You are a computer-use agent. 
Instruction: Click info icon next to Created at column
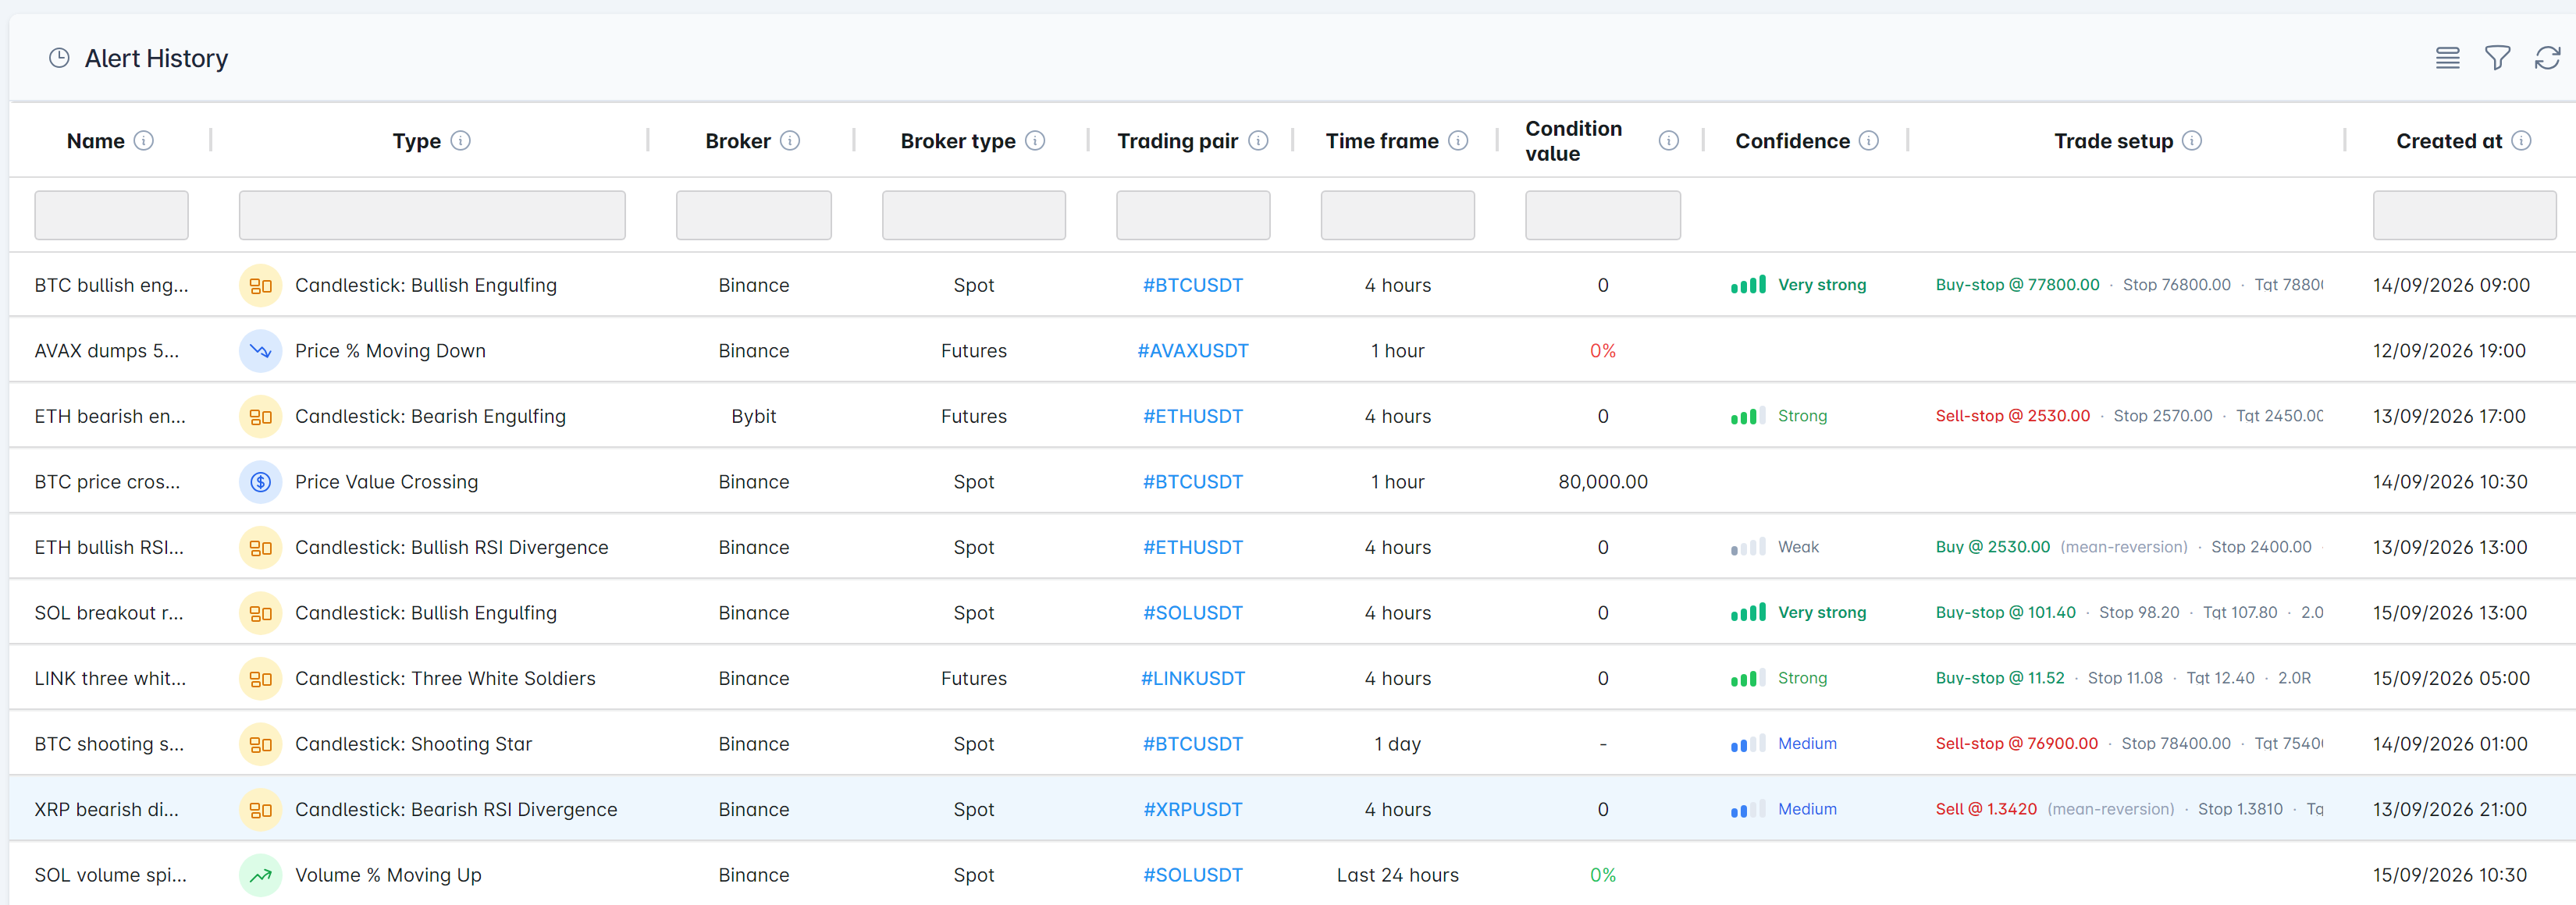(x=2521, y=141)
